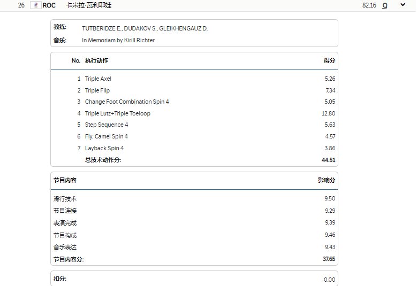Screen dimensions: 417x286
Task: Collapse the row 26 details chevron
Action: coord(403,4)
